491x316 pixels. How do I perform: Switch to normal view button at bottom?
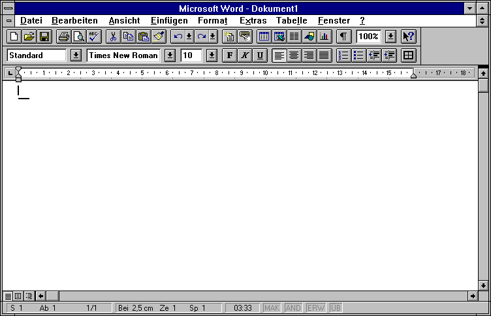click(x=8, y=296)
